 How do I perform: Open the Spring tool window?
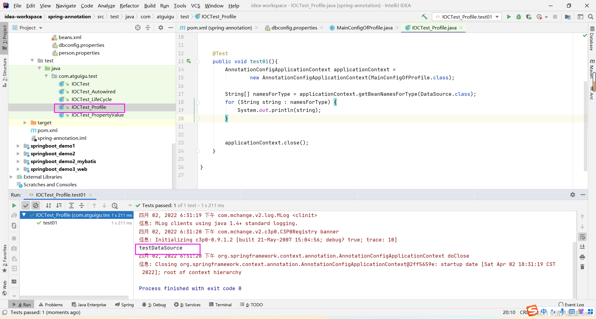[x=124, y=305]
